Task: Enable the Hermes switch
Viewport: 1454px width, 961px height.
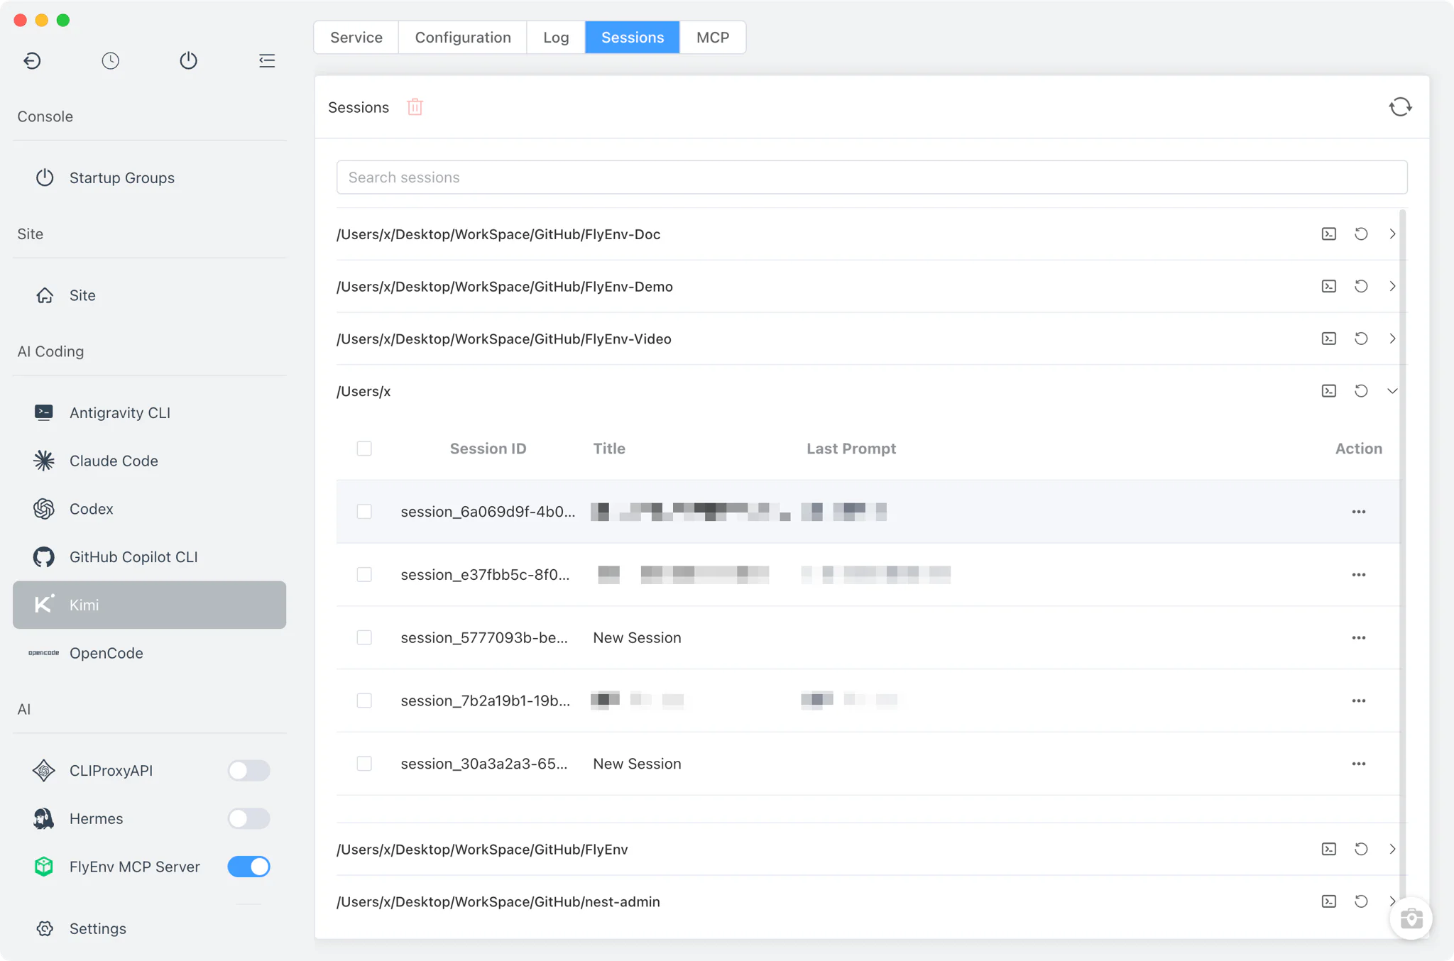Action: point(248,818)
